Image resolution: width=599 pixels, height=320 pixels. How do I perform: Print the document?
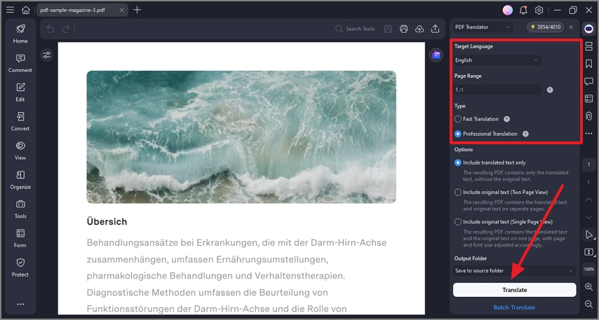point(403,29)
